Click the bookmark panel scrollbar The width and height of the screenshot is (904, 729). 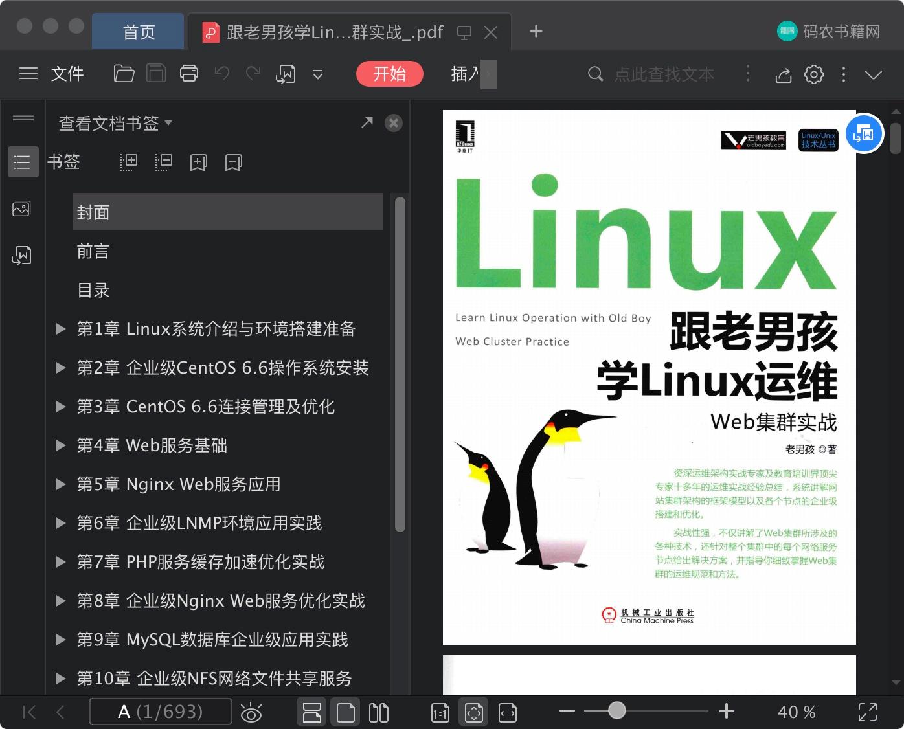[400, 364]
